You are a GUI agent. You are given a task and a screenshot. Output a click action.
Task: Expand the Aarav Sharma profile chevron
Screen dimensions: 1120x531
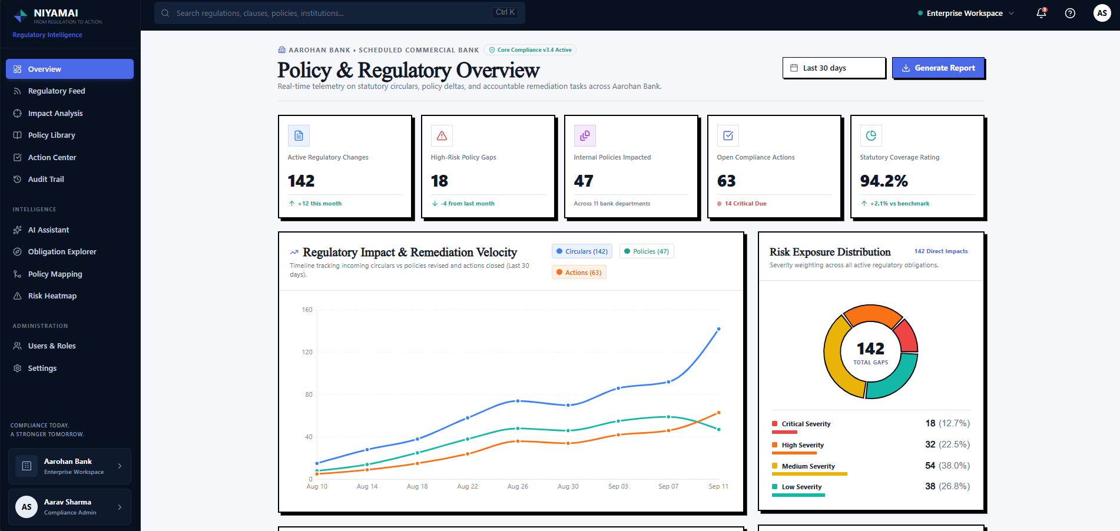[x=120, y=507]
